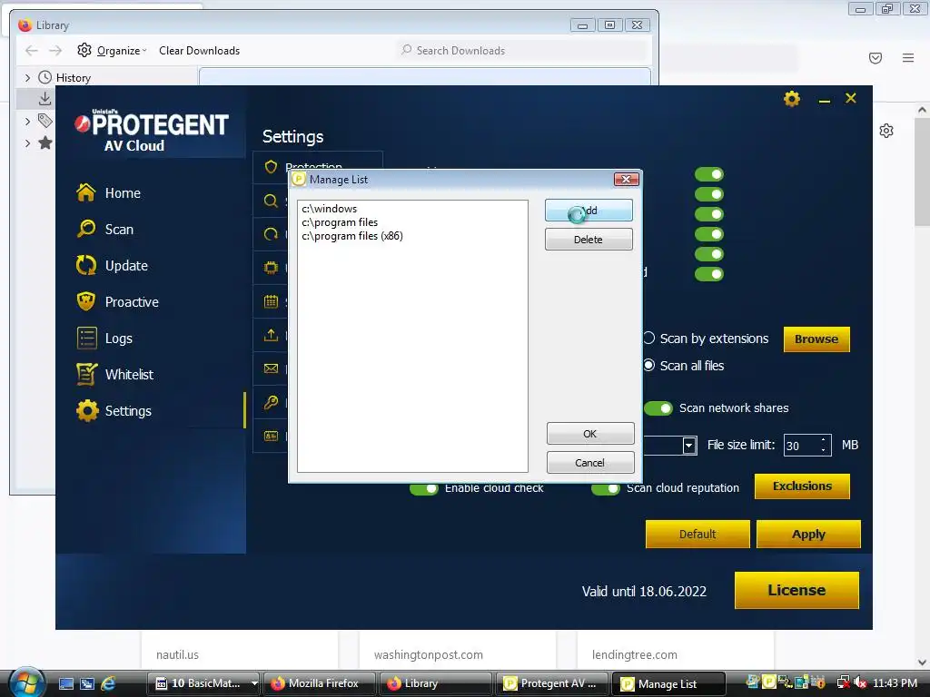Open the Organize dropdown in Library
Viewport: 930px width, 697px height.
click(x=112, y=51)
